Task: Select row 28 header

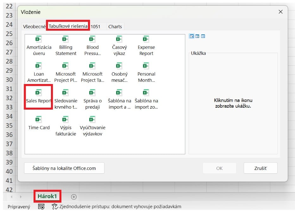Action: [x=9, y=61]
